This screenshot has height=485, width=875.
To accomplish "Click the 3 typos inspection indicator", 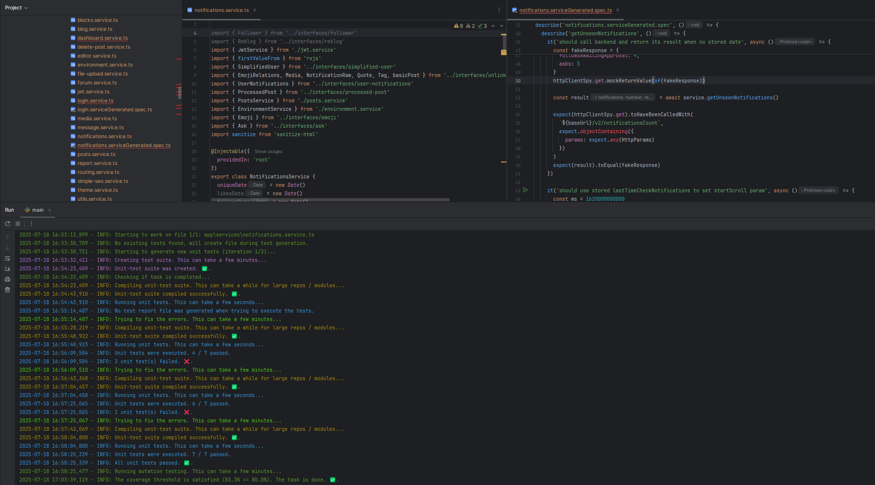I will click(482, 26).
